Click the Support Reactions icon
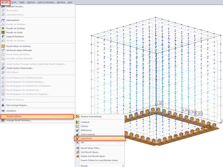The image size is (223, 167). (3, 37)
